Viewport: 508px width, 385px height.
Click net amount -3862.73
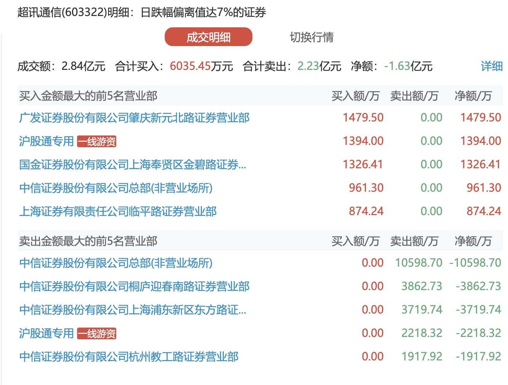tap(478, 286)
